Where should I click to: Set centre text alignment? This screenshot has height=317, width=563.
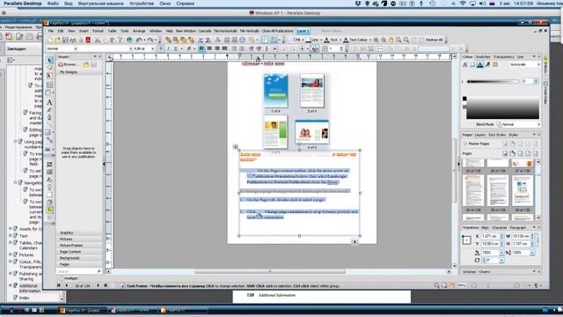(209, 48)
